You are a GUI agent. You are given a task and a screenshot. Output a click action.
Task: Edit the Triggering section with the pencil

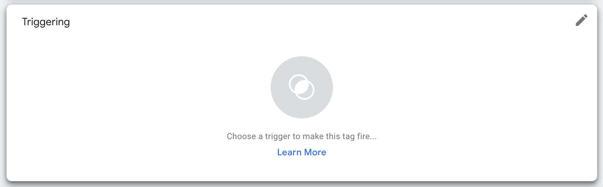tap(581, 20)
